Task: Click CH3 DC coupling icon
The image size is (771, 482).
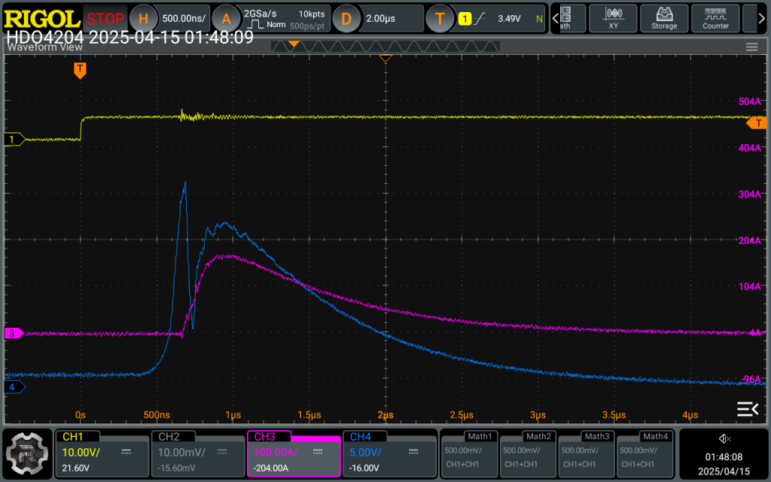Action: pyautogui.click(x=318, y=452)
